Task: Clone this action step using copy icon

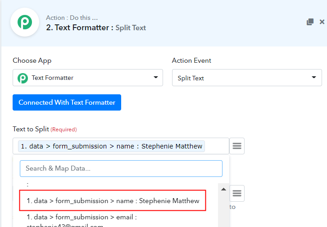Action: pyautogui.click(x=310, y=22)
